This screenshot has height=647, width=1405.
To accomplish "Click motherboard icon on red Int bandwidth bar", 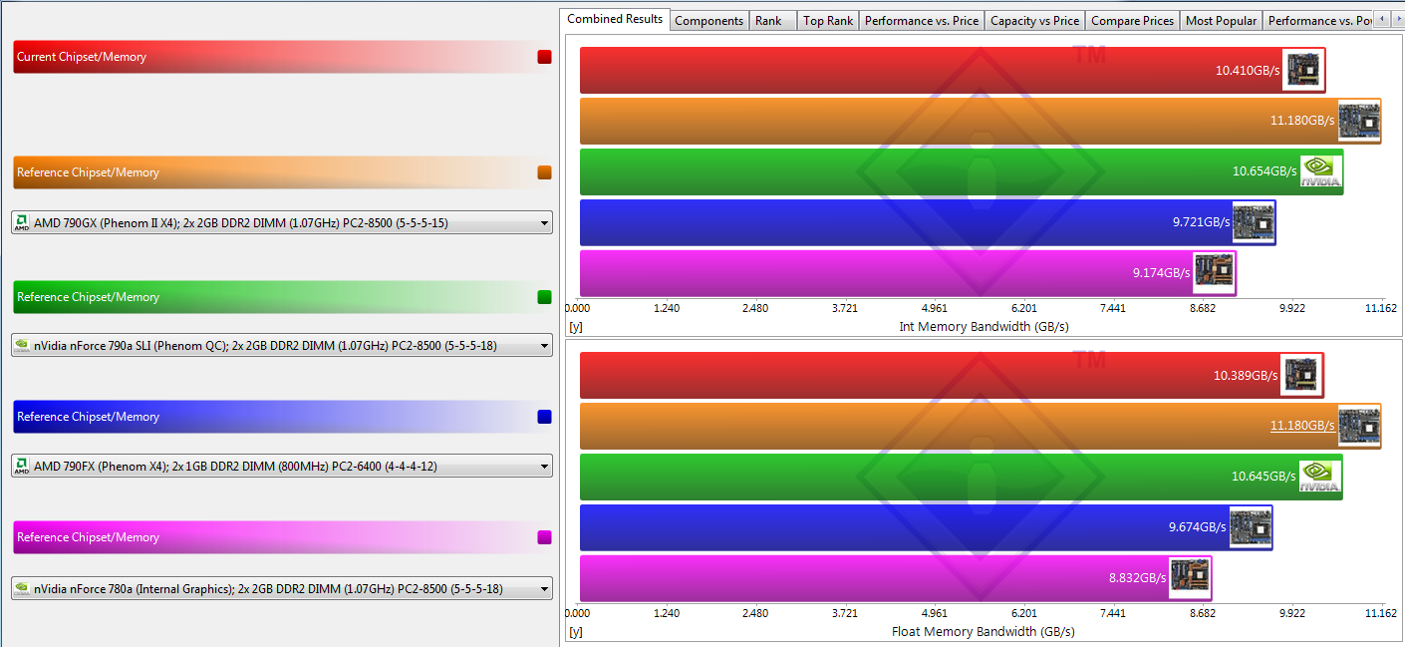I will (1303, 69).
